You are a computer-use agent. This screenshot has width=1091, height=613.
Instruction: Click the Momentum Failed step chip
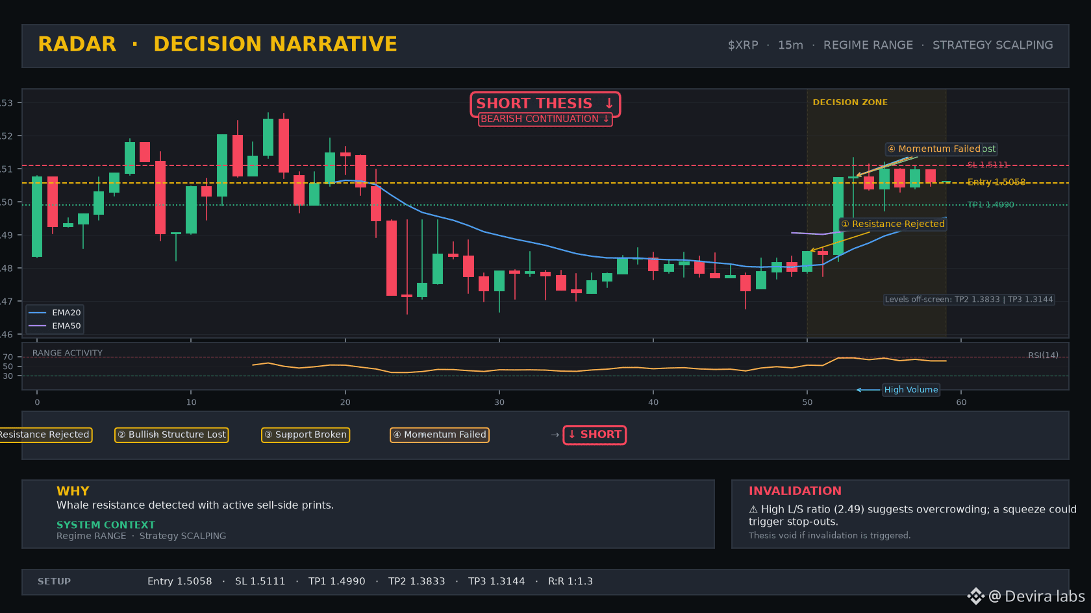(440, 435)
